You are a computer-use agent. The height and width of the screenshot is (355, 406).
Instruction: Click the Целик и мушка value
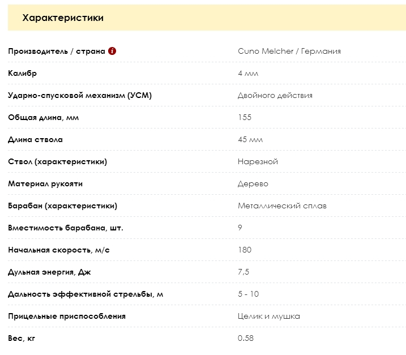[269, 316]
